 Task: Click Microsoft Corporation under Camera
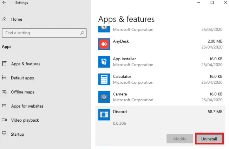point(133,100)
